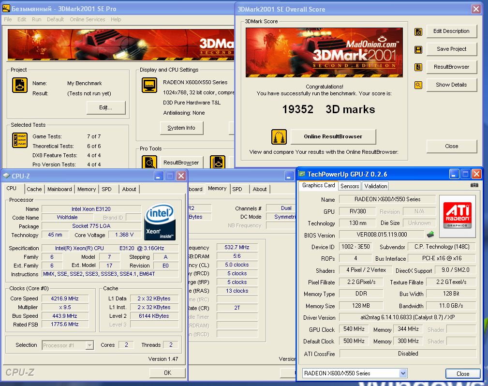Click second Pro Tools icon beside ResultBrowser
Screen dimensions: 488x386
[x=218, y=162]
